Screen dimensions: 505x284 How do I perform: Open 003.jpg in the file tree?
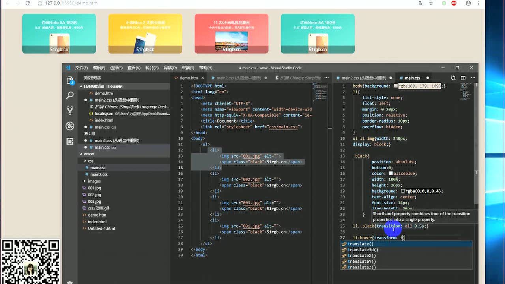pos(124,202)
